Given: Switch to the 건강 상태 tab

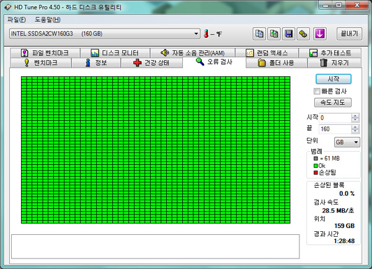Looking at the screenshot, I should click(x=152, y=63).
